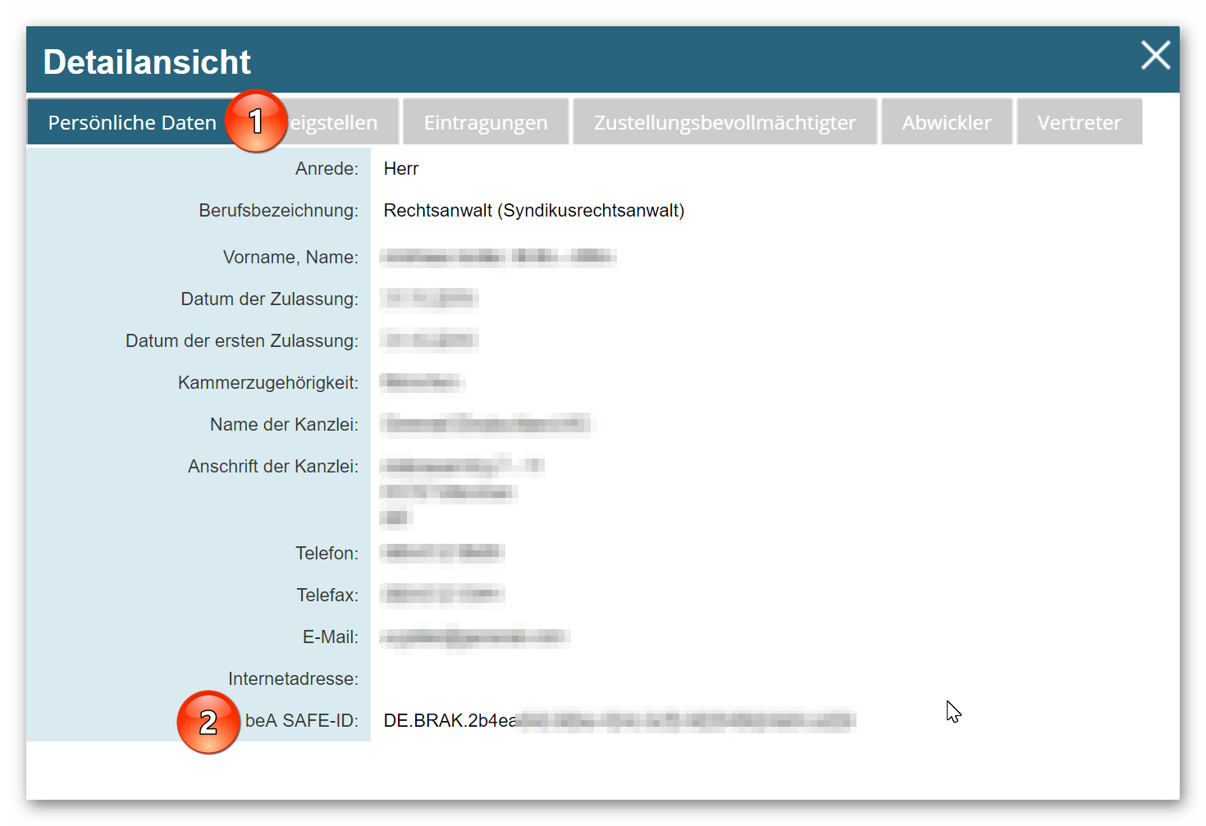Image resolution: width=1206 pixels, height=826 pixels.
Task: Click the blurred Telefax number value
Action: click(442, 596)
